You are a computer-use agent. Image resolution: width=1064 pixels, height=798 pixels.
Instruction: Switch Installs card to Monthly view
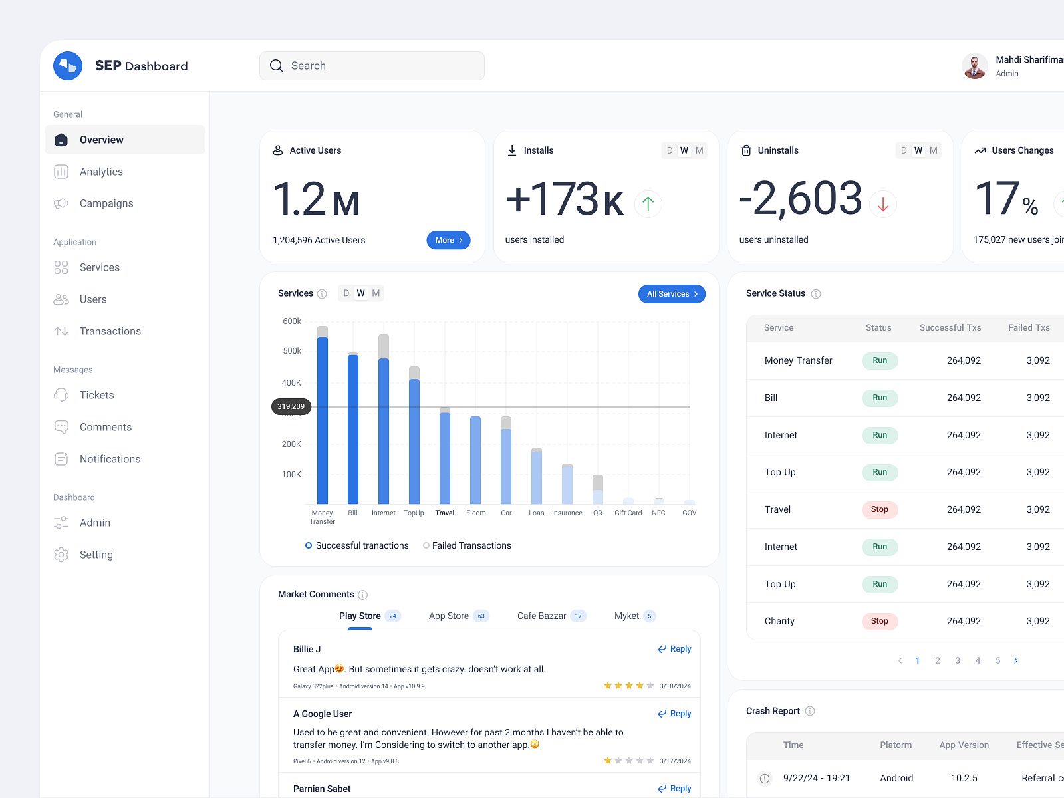[699, 150]
